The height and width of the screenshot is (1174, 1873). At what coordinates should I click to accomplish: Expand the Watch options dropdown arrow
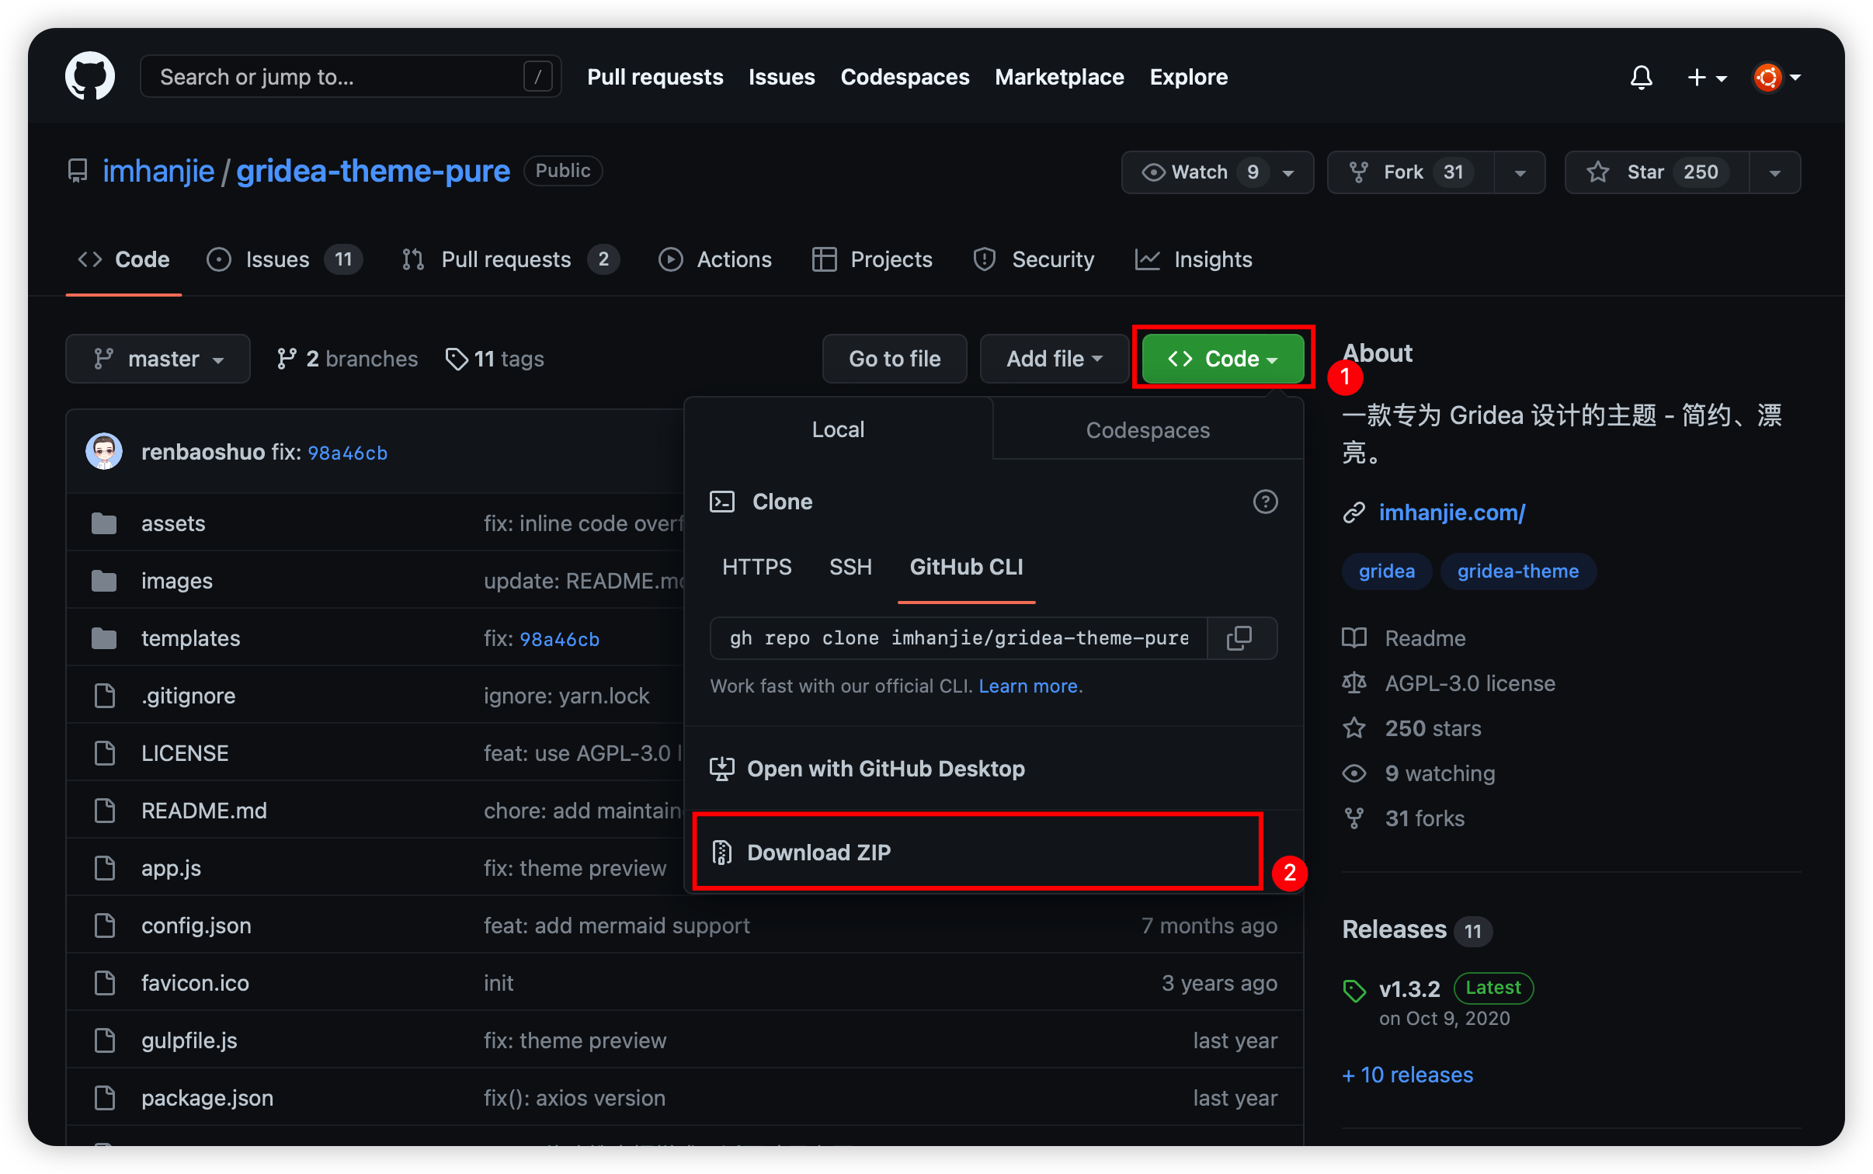click(x=1289, y=172)
